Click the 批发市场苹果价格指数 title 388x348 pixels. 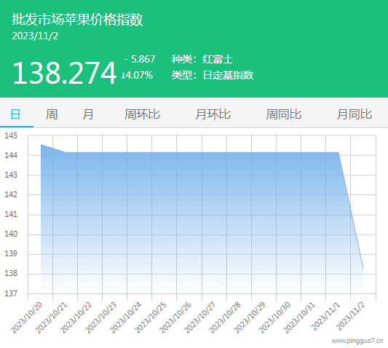[77, 20]
